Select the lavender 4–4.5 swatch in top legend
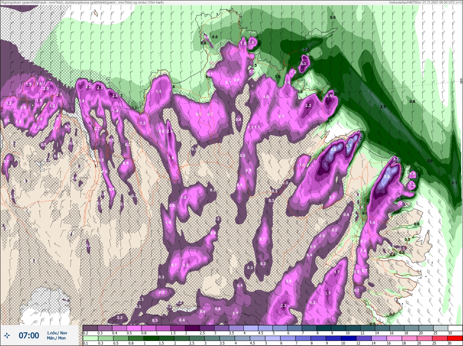Screen dimensions: 463x346 (251, 328)
